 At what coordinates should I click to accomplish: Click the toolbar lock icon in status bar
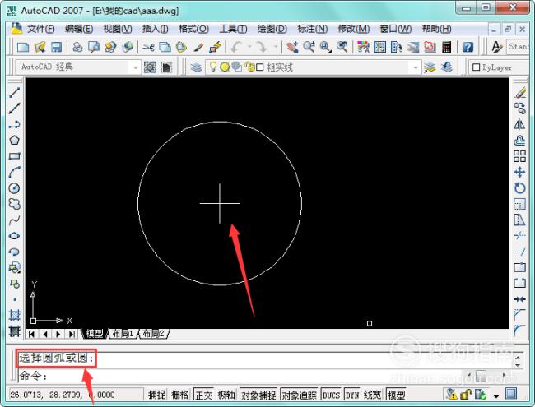pos(466,395)
